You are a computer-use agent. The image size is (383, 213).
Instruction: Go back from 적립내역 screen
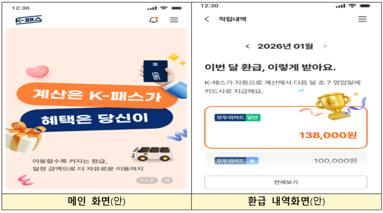(x=207, y=19)
